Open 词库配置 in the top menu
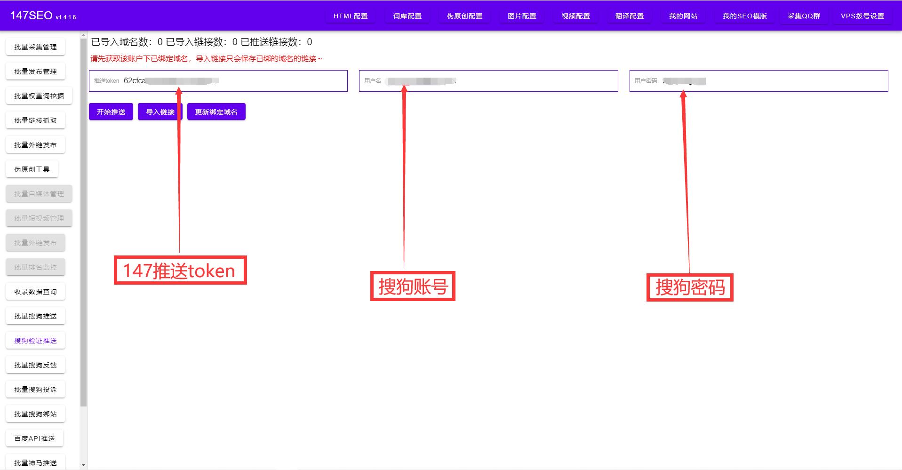Screen dimensions: 902x470 pyautogui.click(x=407, y=16)
